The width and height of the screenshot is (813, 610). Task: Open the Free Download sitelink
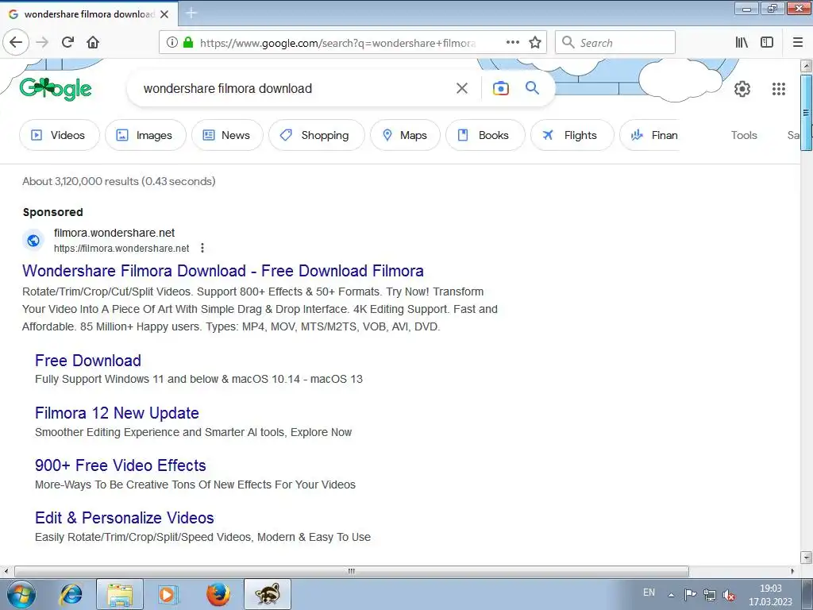pyautogui.click(x=87, y=361)
